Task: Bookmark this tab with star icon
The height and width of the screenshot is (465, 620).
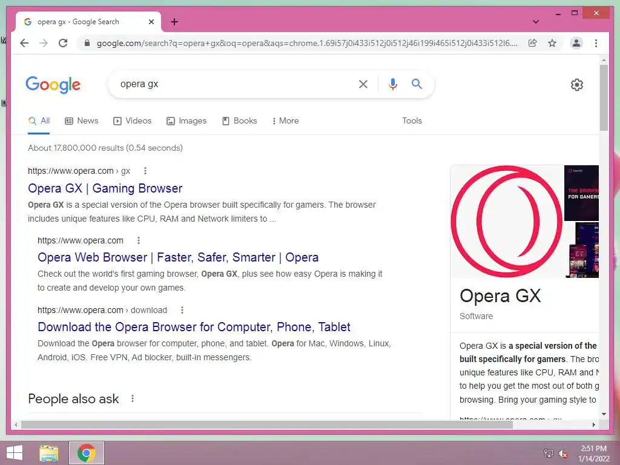Action: coord(552,43)
